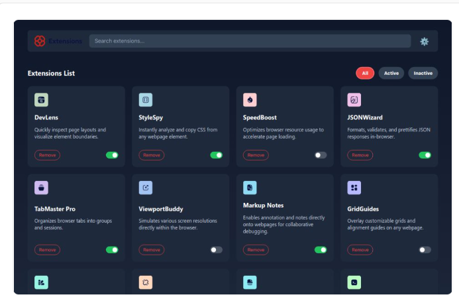Focus the Search extensions field
Viewport: 459px width, 307px height.
coord(250,41)
